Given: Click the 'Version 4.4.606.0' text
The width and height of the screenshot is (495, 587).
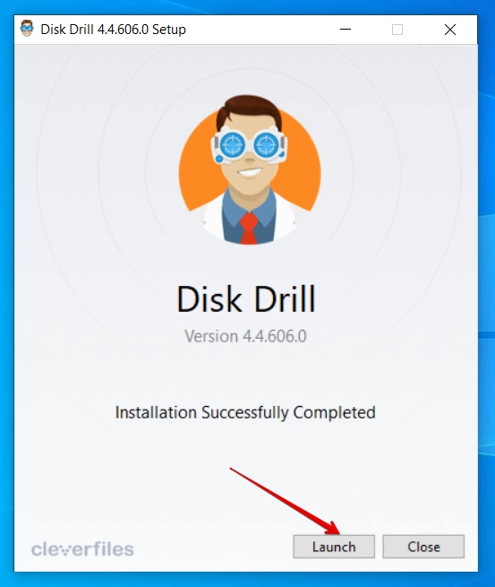Looking at the screenshot, I should tap(245, 336).
